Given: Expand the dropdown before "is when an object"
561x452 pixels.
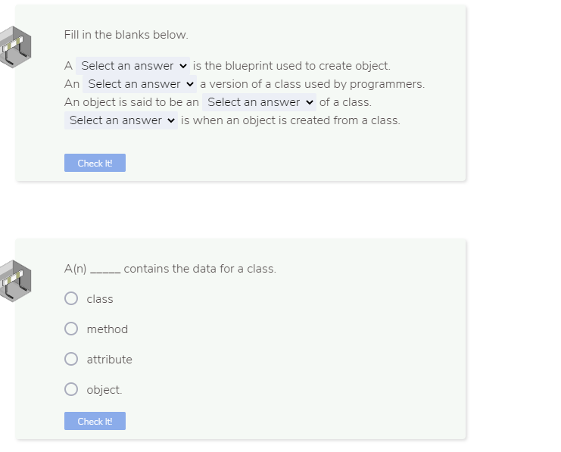Looking at the screenshot, I should pyautogui.click(x=121, y=120).
